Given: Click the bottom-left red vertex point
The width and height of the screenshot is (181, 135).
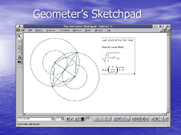Looking at the screenshot, I should coord(53,87).
